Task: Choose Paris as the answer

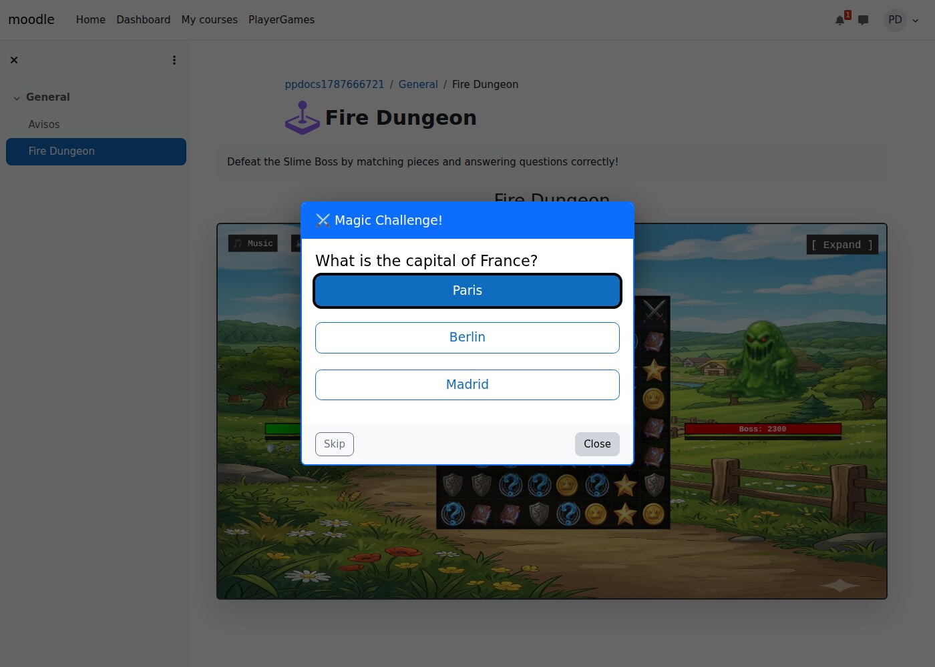Action: [467, 291]
